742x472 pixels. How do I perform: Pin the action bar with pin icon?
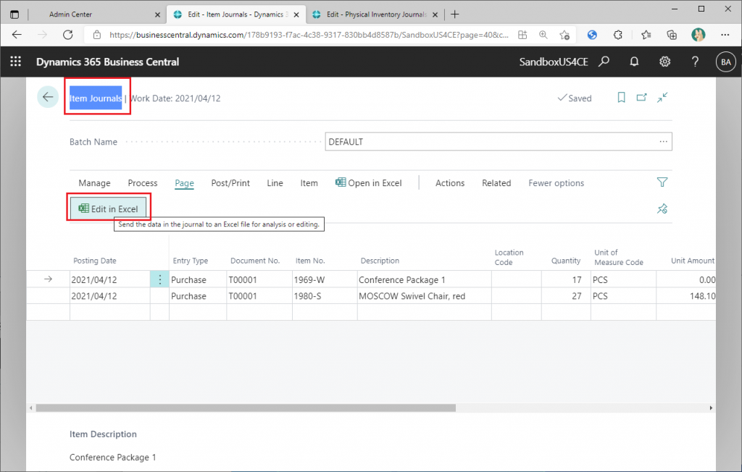coord(662,208)
